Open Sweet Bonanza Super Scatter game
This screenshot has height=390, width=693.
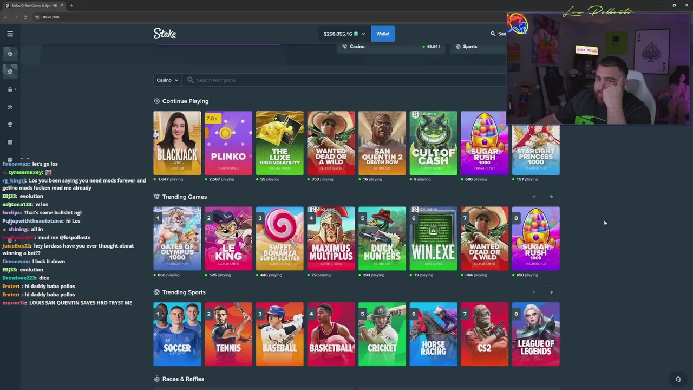click(279, 238)
